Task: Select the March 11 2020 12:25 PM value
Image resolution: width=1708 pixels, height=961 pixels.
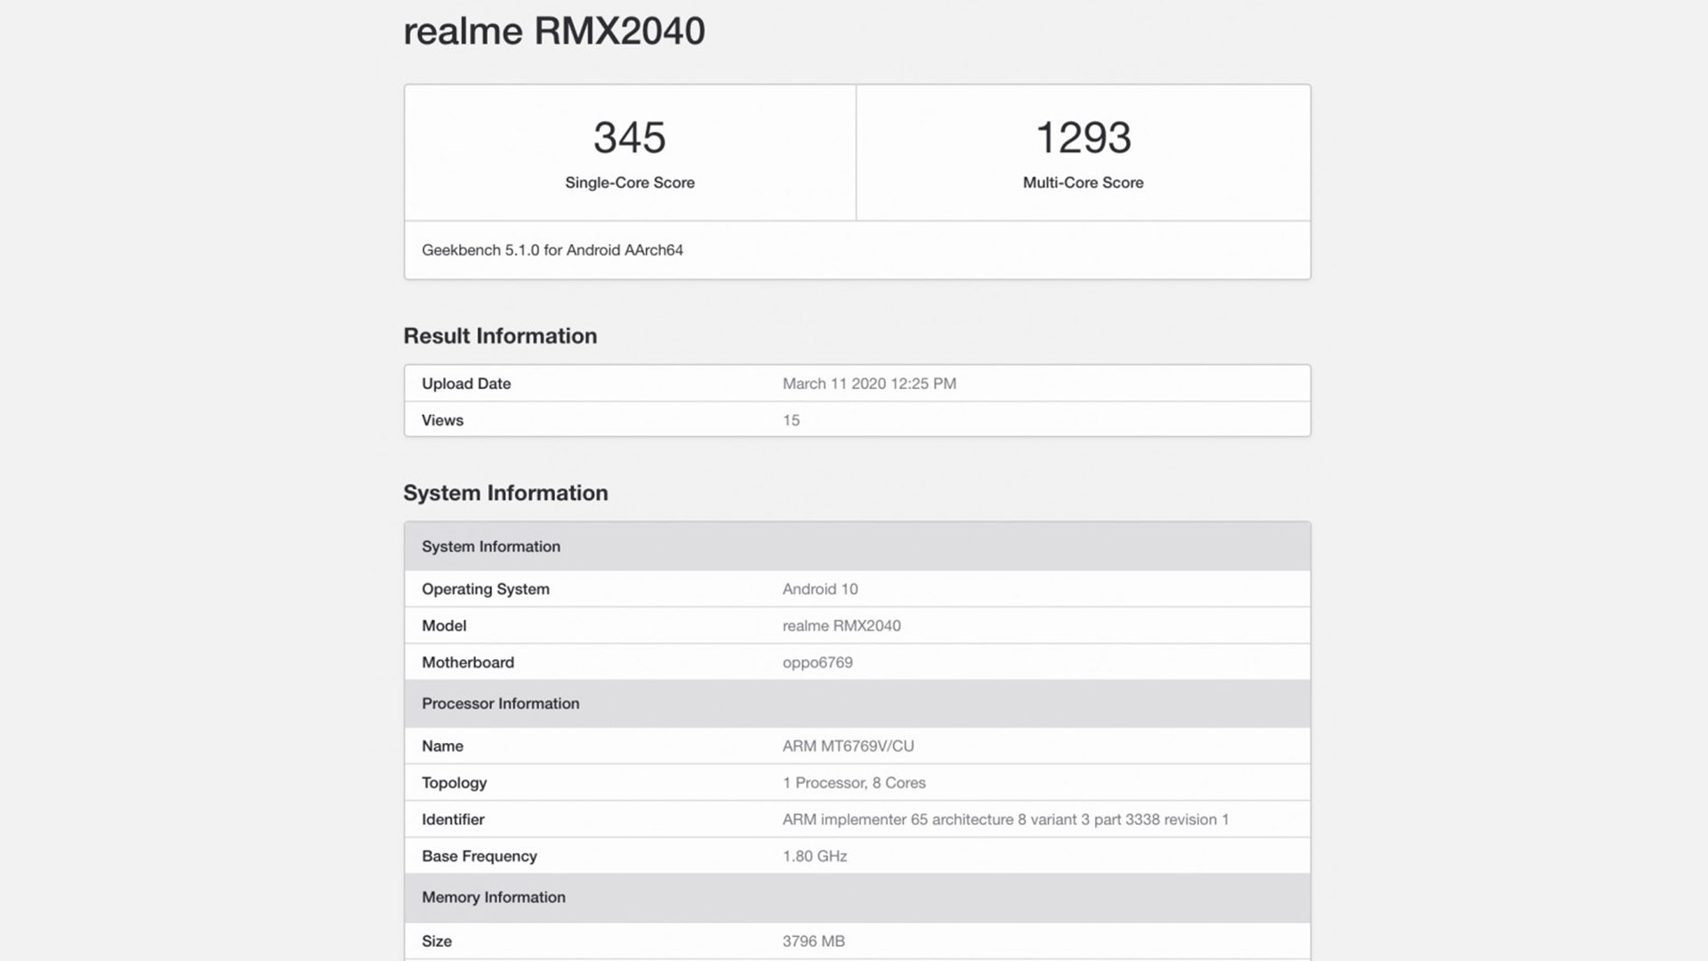Action: click(869, 384)
